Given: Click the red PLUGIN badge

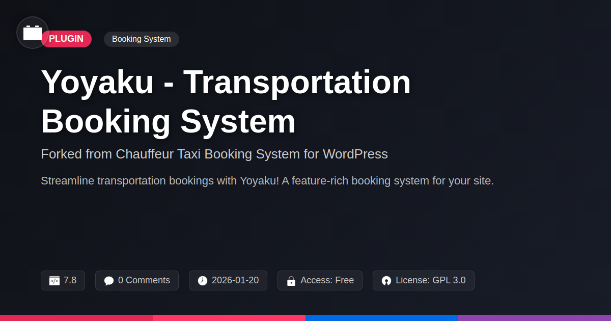Looking at the screenshot, I should tap(66, 39).
